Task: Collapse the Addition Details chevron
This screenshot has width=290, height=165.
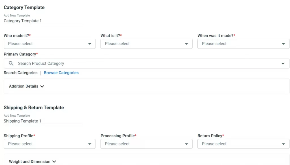Action: click(42, 86)
